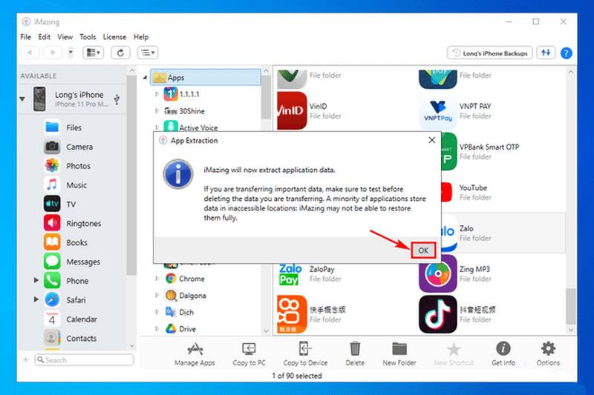Select the Zalo app folder

click(x=503, y=233)
